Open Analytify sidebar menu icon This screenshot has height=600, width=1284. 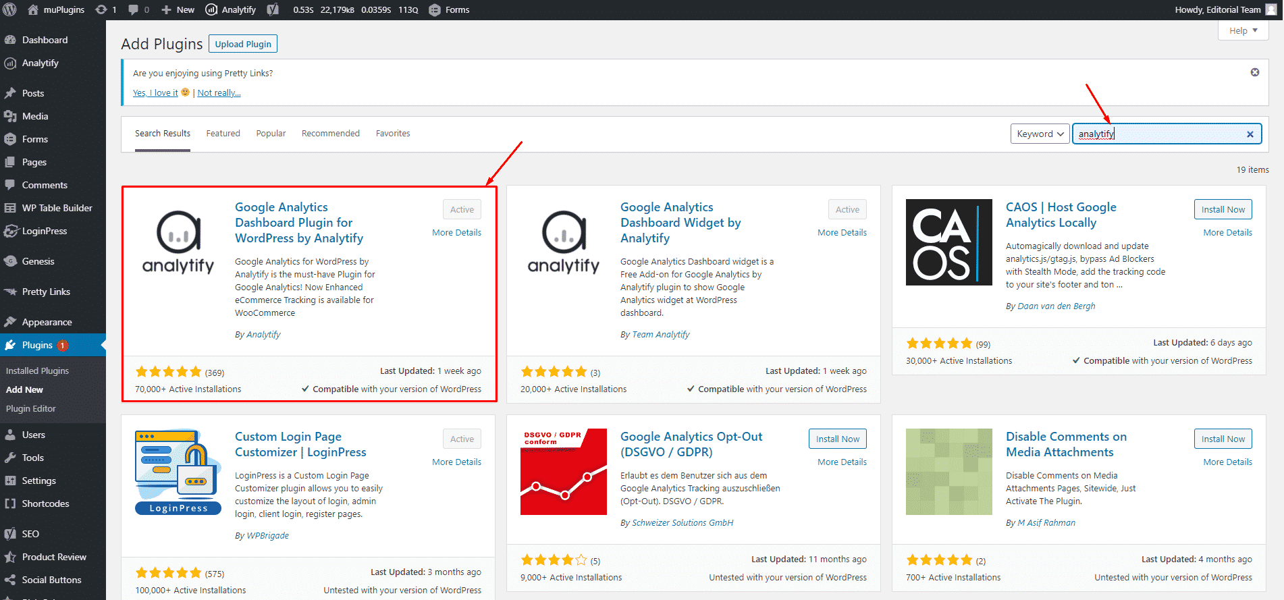click(10, 63)
